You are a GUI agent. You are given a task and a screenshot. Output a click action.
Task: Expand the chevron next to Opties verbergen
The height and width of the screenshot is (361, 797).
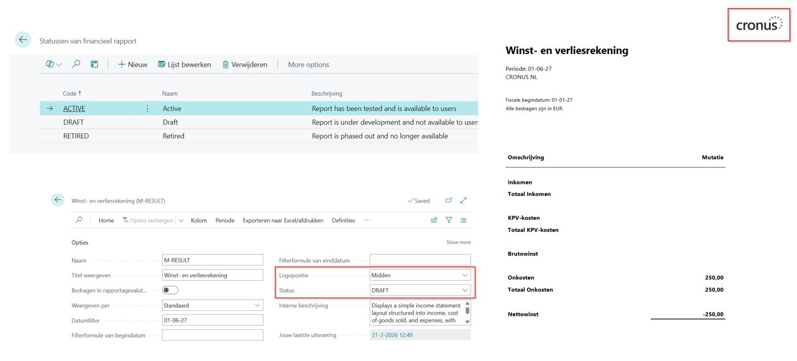181,220
